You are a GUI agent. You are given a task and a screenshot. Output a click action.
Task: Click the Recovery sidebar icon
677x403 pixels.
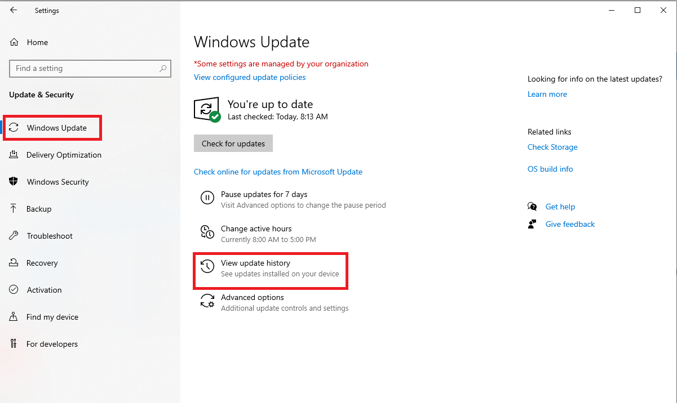pyautogui.click(x=14, y=263)
